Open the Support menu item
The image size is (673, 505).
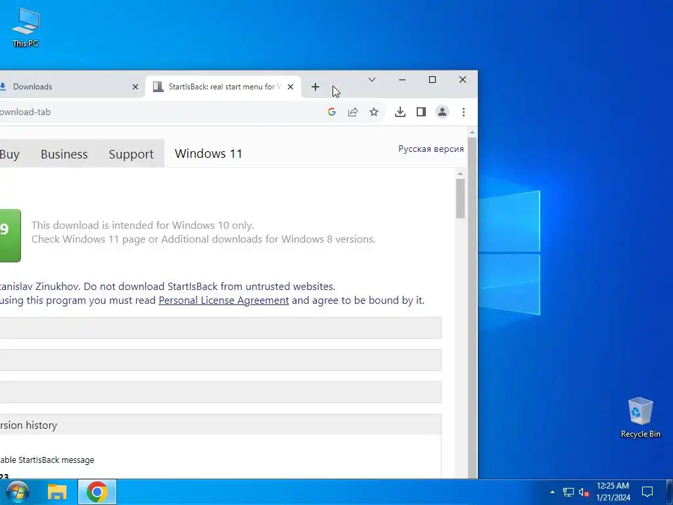tap(131, 154)
